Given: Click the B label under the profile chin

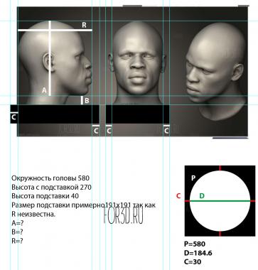Looking at the screenshot, I should pos(87,101).
